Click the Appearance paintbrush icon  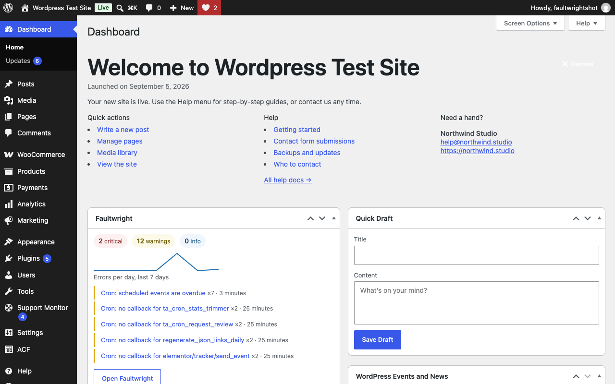(x=9, y=242)
